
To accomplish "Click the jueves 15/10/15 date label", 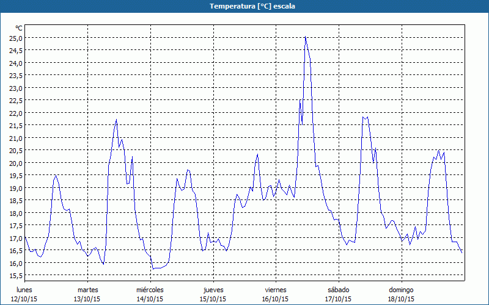I will point(213,294).
